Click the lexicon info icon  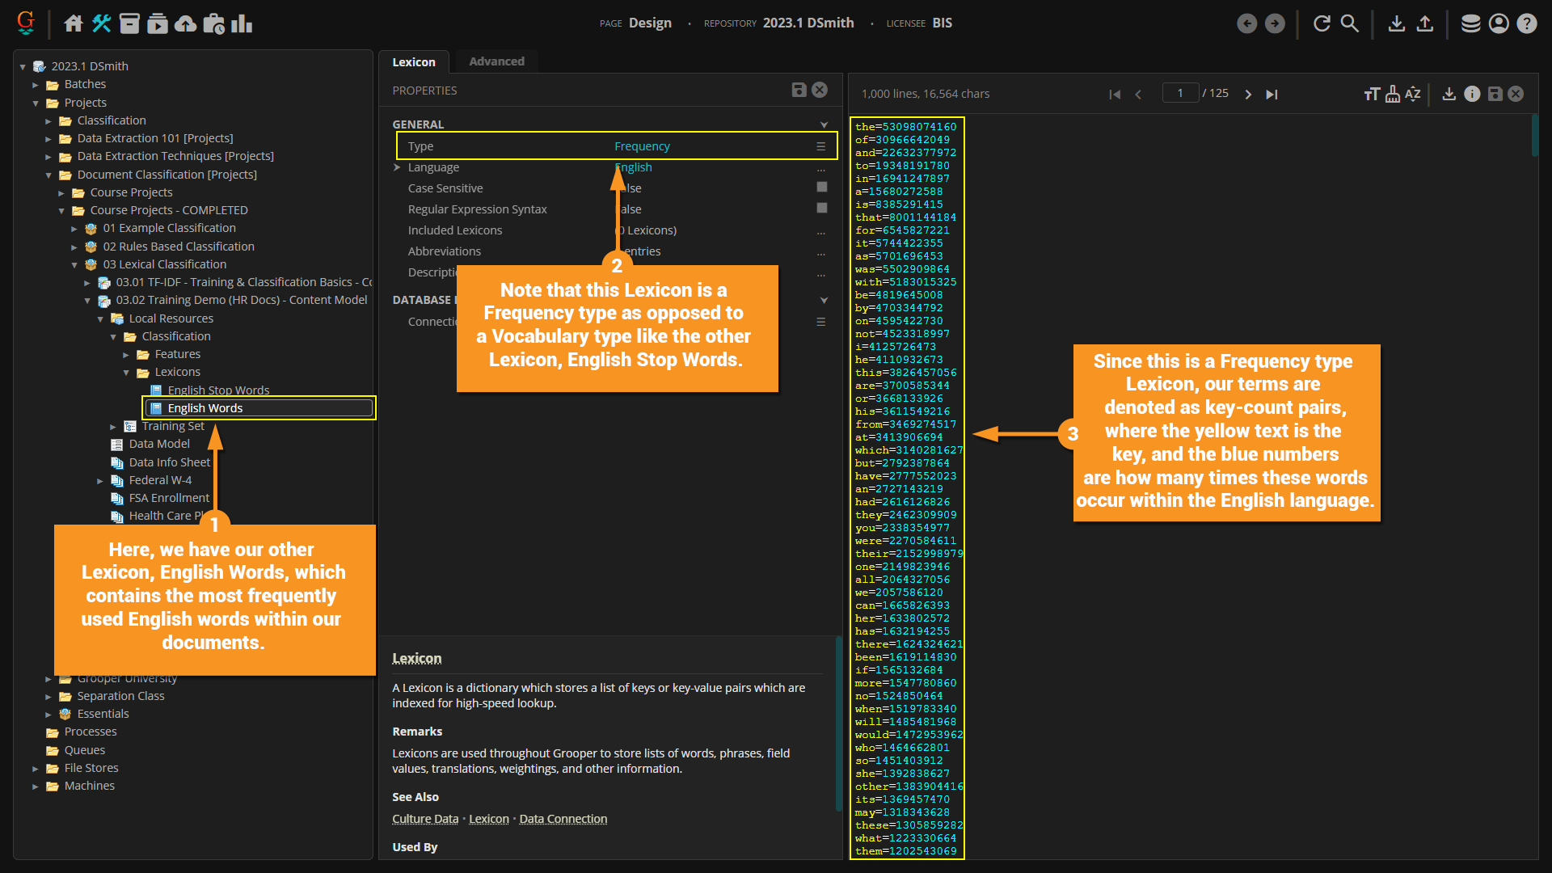click(x=1472, y=94)
